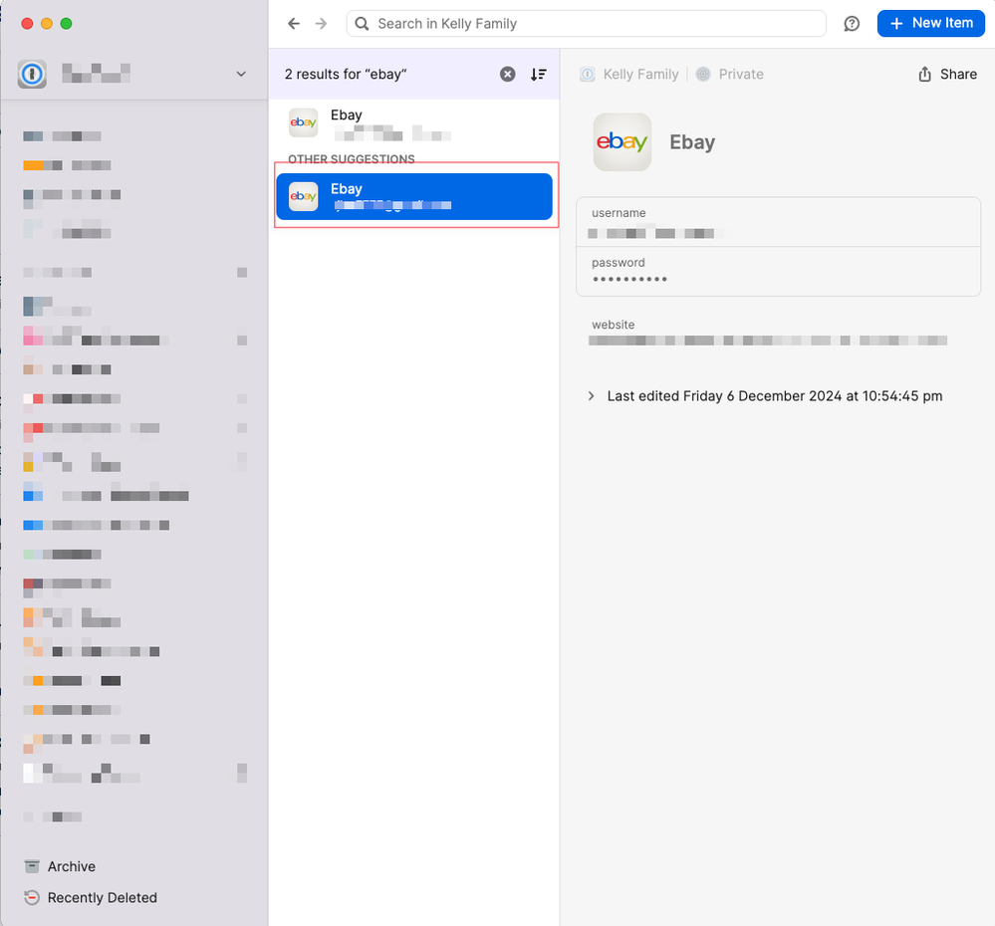Click the search magnifier icon
Screen dimensions: 995x926
pos(362,24)
